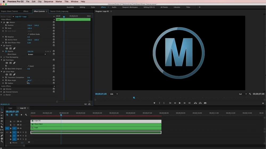Image resolution: width=266 pixels, height=149 pixels.
Task: Select the Razor tool in the toolbar
Action: click(x=2, y=127)
